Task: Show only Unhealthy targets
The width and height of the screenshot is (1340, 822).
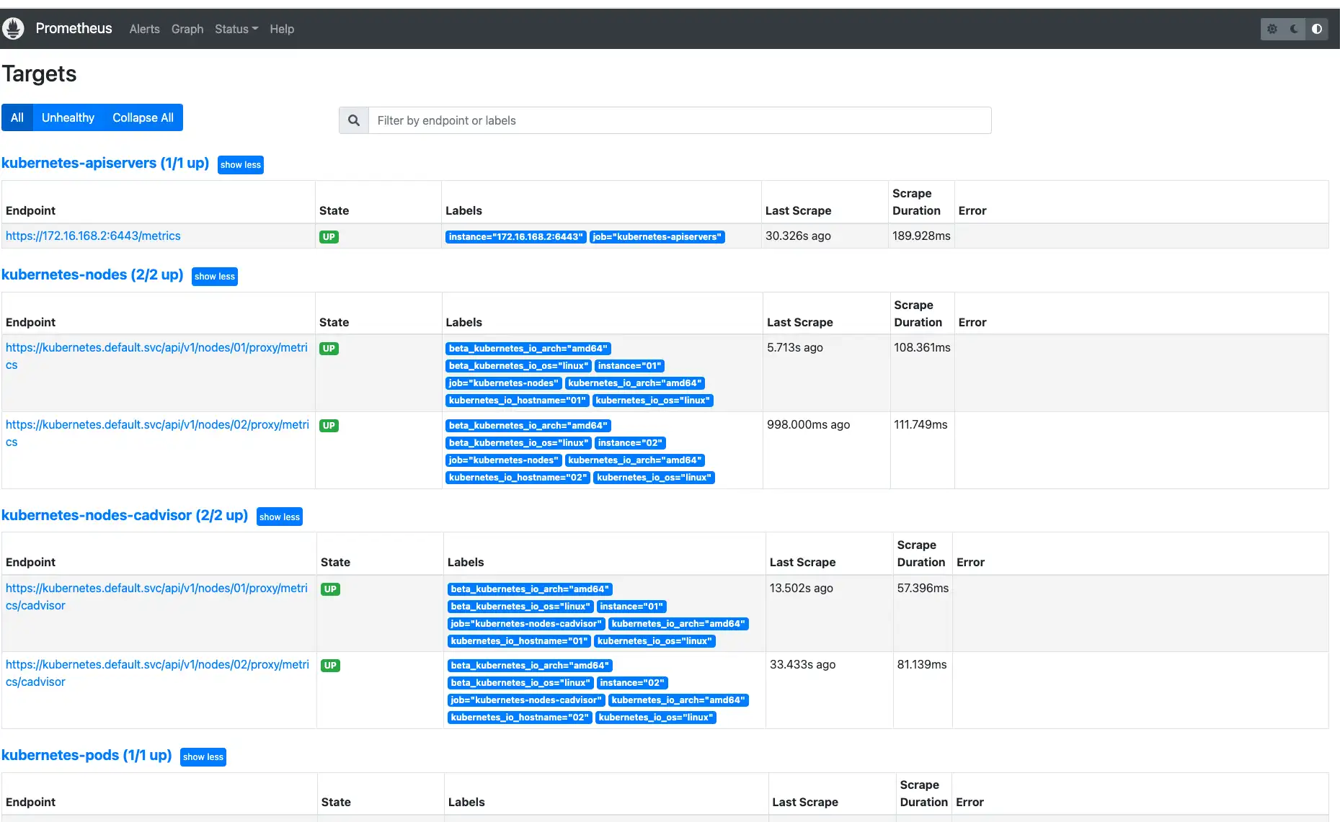Action: click(x=68, y=117)
